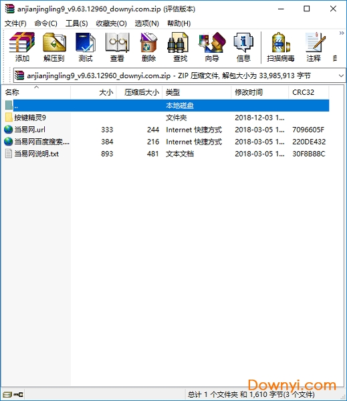The image size is (347, 401).
Task: Click the 解压到 (Extract to) toolbar icon
Action: point(53,47)
